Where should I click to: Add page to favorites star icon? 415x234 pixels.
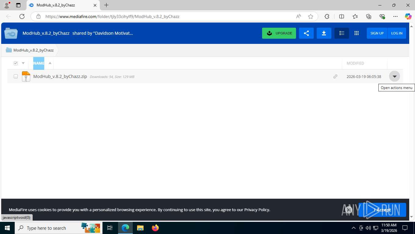pyautogui.click(x=311, y=16)
